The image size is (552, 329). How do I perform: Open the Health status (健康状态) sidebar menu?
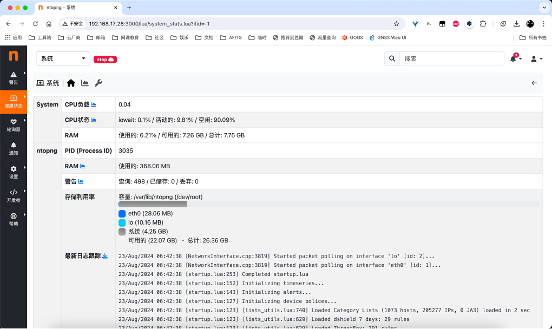[14, 102]
